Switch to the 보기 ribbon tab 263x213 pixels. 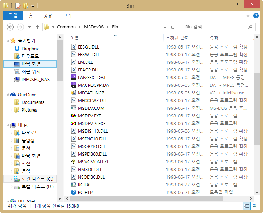pyautogui.click(x=67, y=16)
